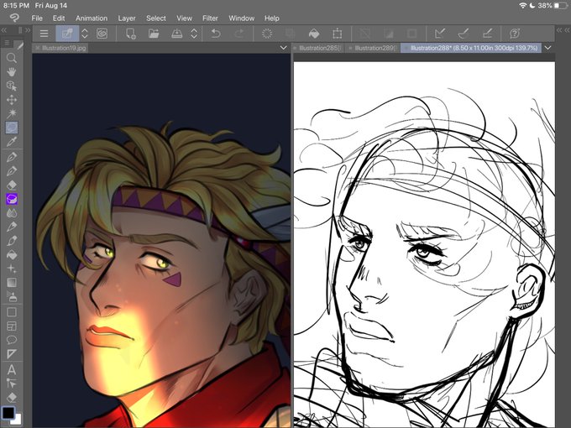Select the purple highlighted tool icon
Viewport: 571px width, 428px height.
(x=12, y=199)
